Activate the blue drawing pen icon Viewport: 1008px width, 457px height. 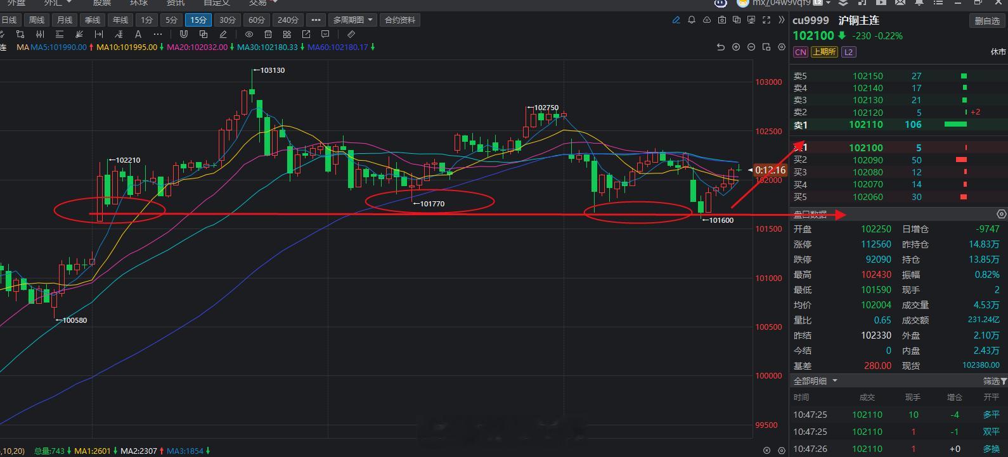point(676,20)
